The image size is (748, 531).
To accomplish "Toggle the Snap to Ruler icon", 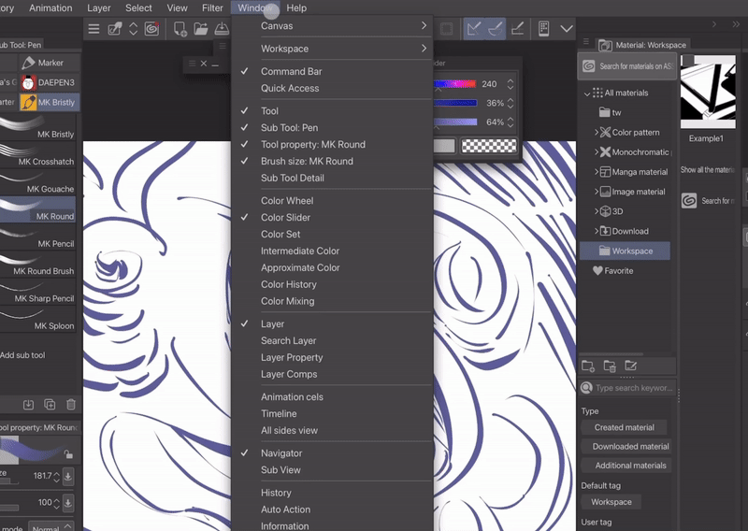I will pos(474,29).
